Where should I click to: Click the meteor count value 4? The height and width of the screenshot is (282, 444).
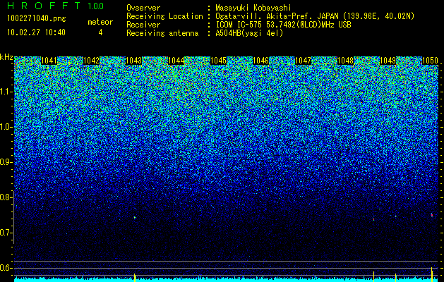tap(100, 32)
